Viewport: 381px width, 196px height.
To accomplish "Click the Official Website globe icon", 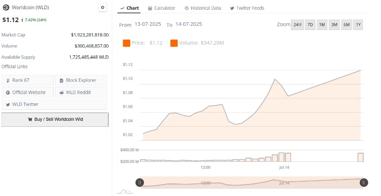I will coord(8,92).
